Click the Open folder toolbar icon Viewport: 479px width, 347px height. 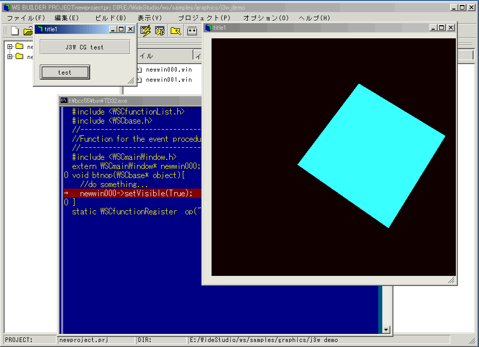[x=28, y=31]
